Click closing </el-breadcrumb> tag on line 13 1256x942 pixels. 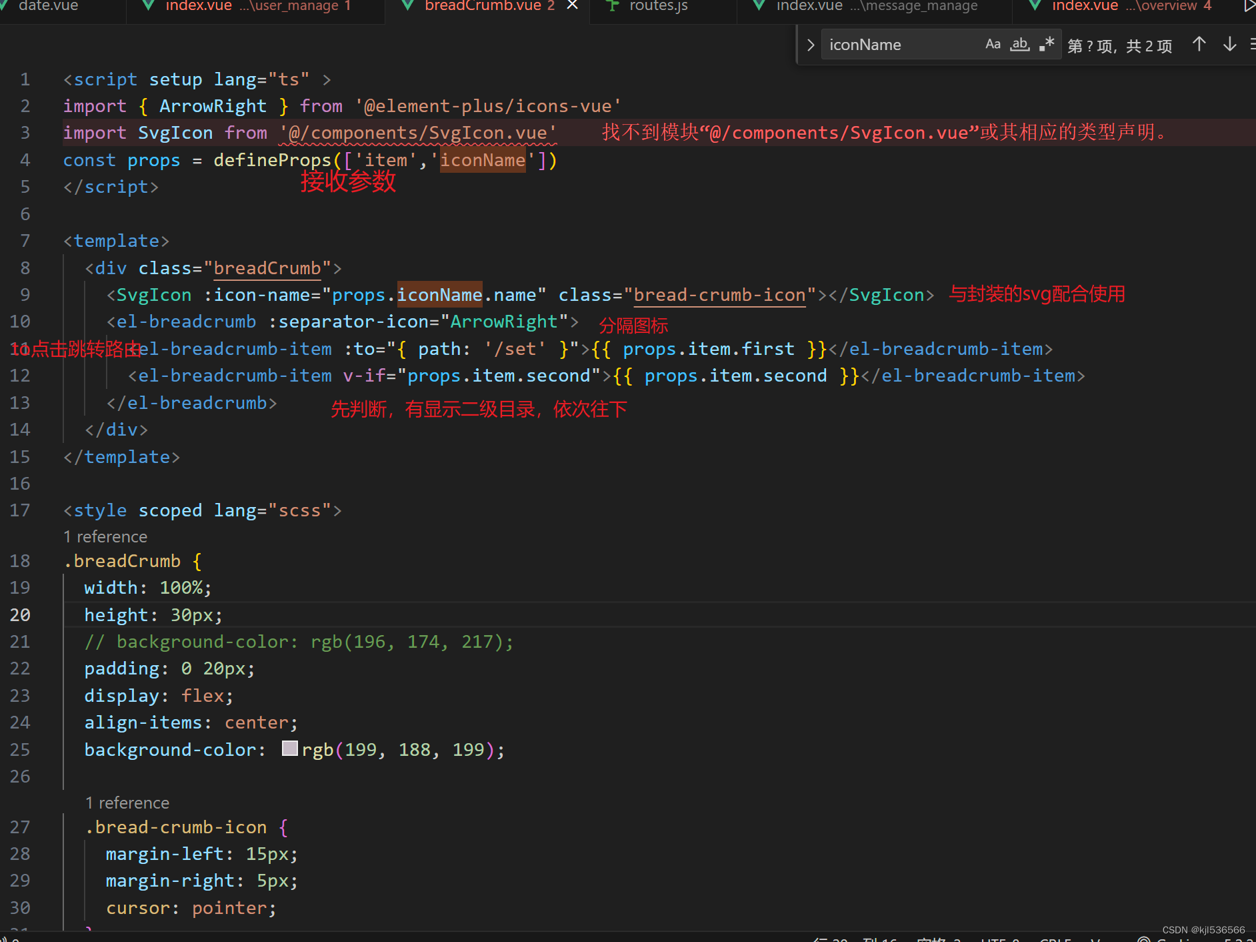coord(191,403)
